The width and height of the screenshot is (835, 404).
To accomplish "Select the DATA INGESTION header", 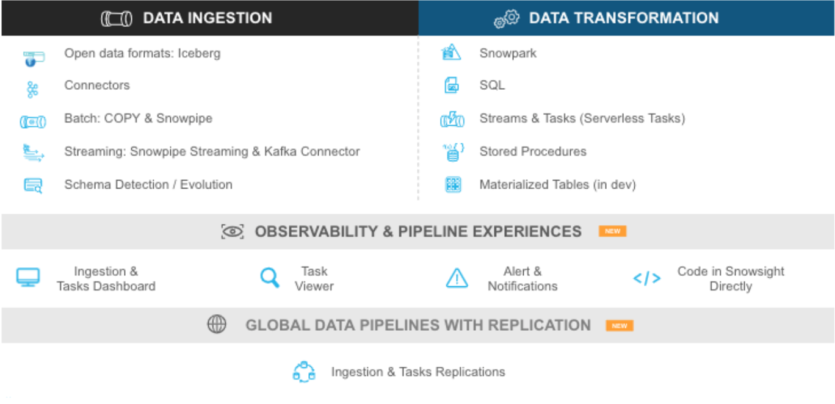I will pyautogui.click(x=207, y=18).
